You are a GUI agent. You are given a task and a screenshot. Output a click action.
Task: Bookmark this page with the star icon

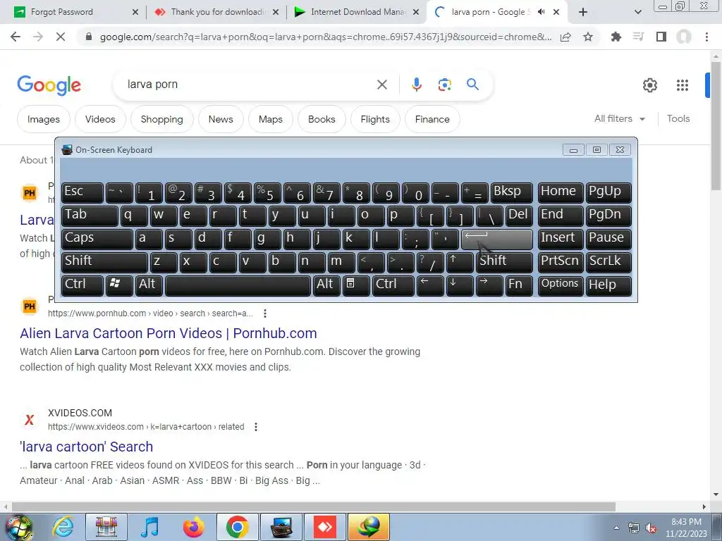588,37
